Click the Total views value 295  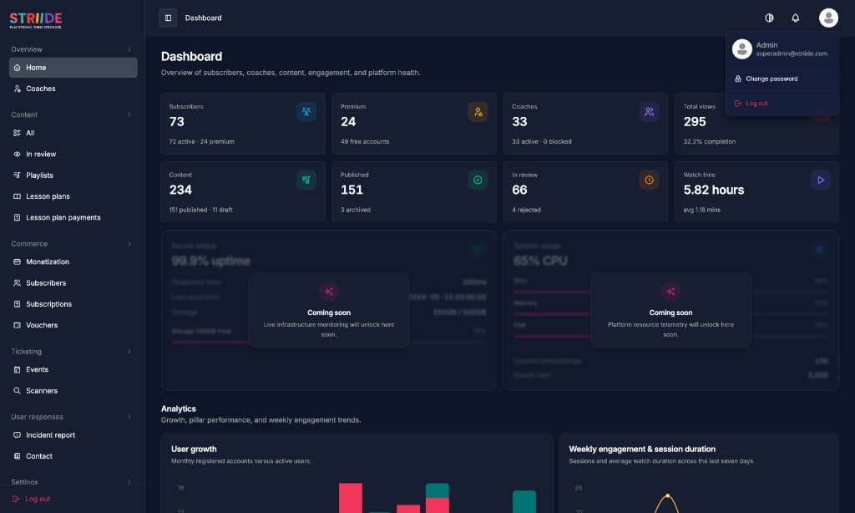(695, 122)
